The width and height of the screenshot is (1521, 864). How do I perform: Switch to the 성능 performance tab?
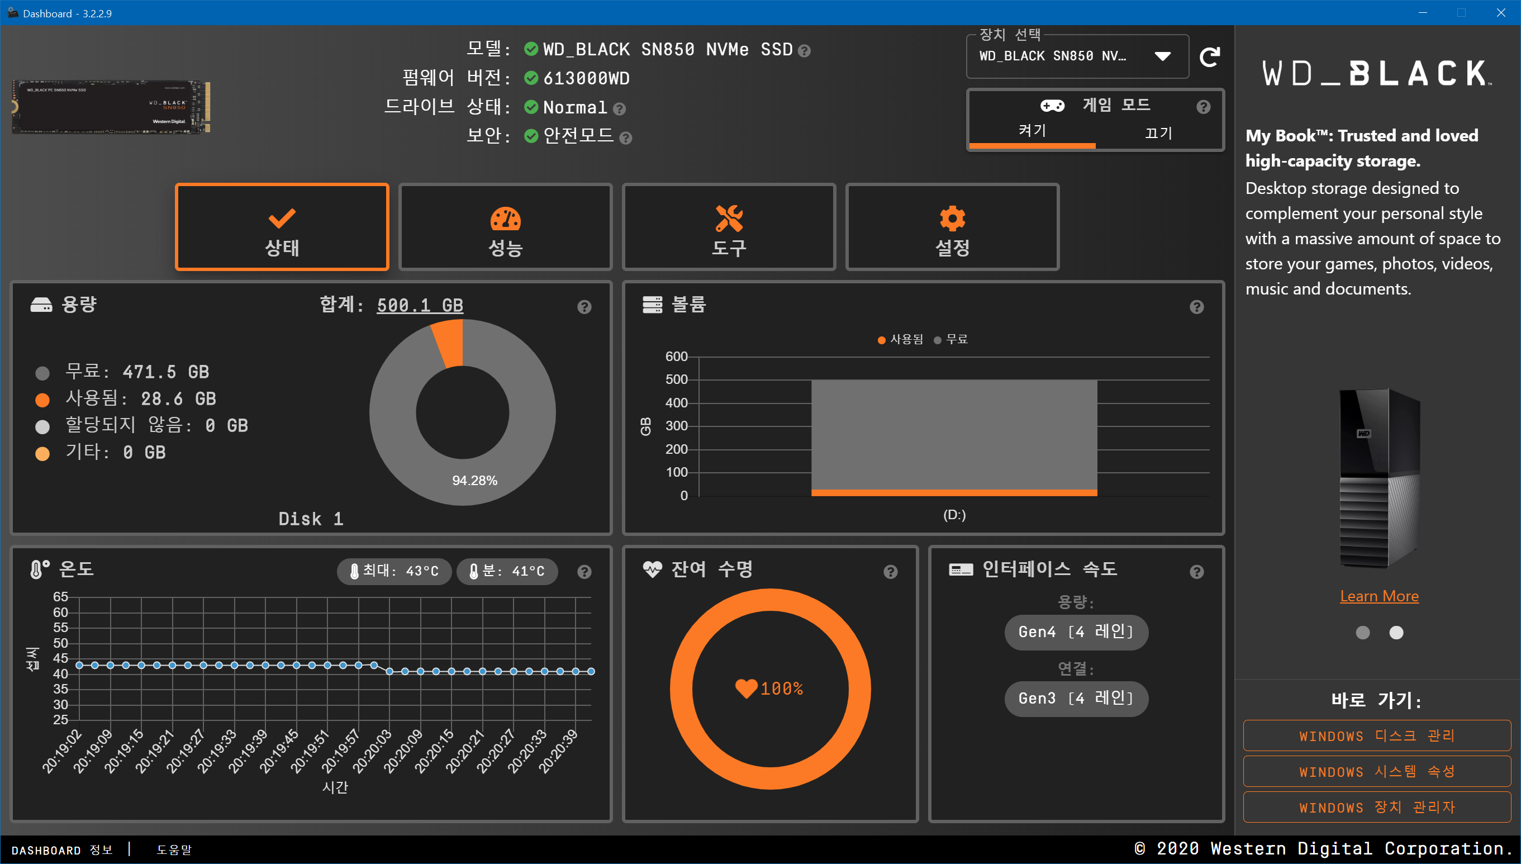(506, 227)
